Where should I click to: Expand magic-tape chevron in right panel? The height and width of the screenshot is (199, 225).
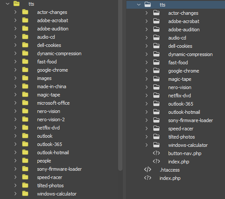[x=146, y=79]
